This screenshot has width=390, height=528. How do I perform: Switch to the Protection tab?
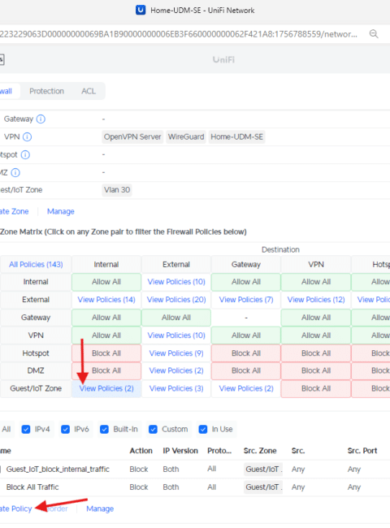tap(46, 91)
